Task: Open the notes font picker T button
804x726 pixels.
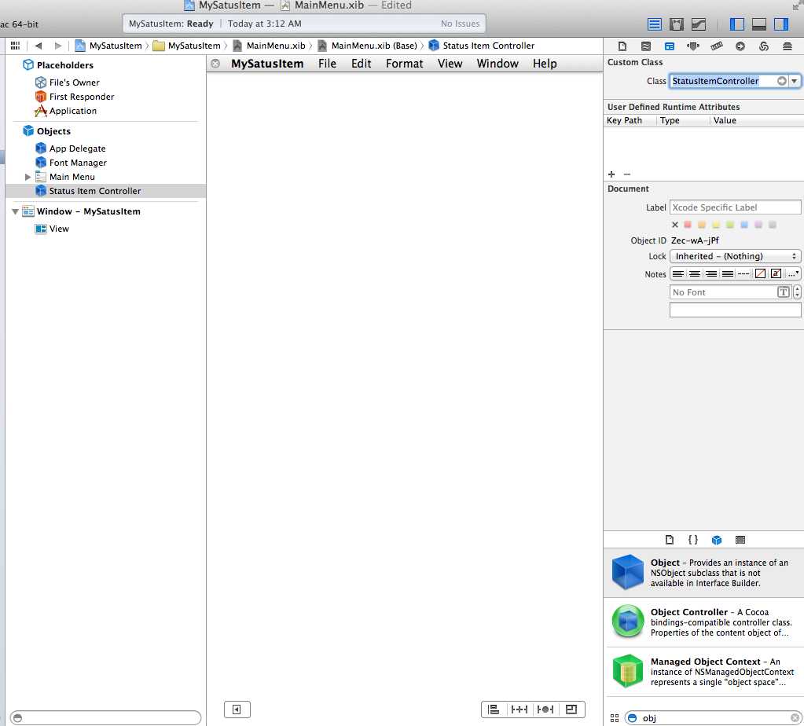Action: [783, 292]
